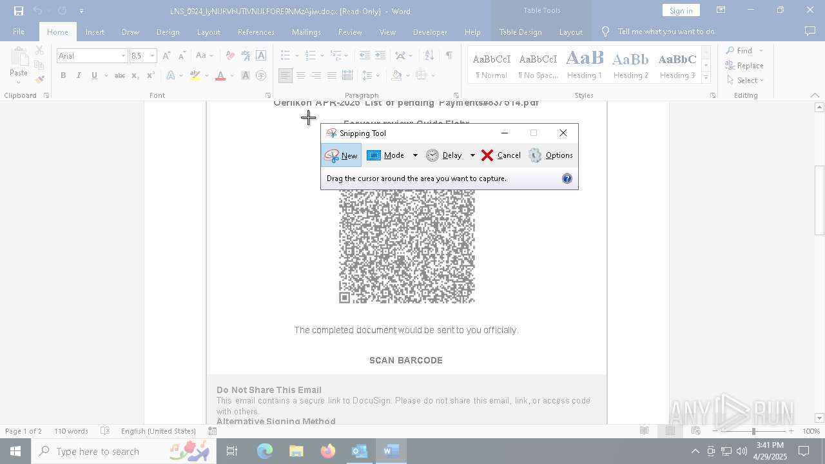The height and width of the screenshot is (464, 825).
Task: Open the References ribbon tab
Action: tap(256, 32)
